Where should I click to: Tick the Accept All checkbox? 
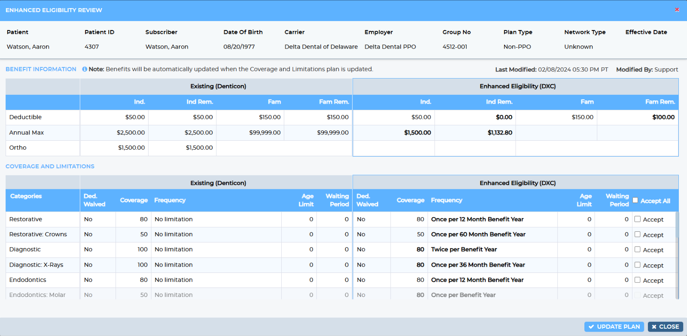pos(635,200)
